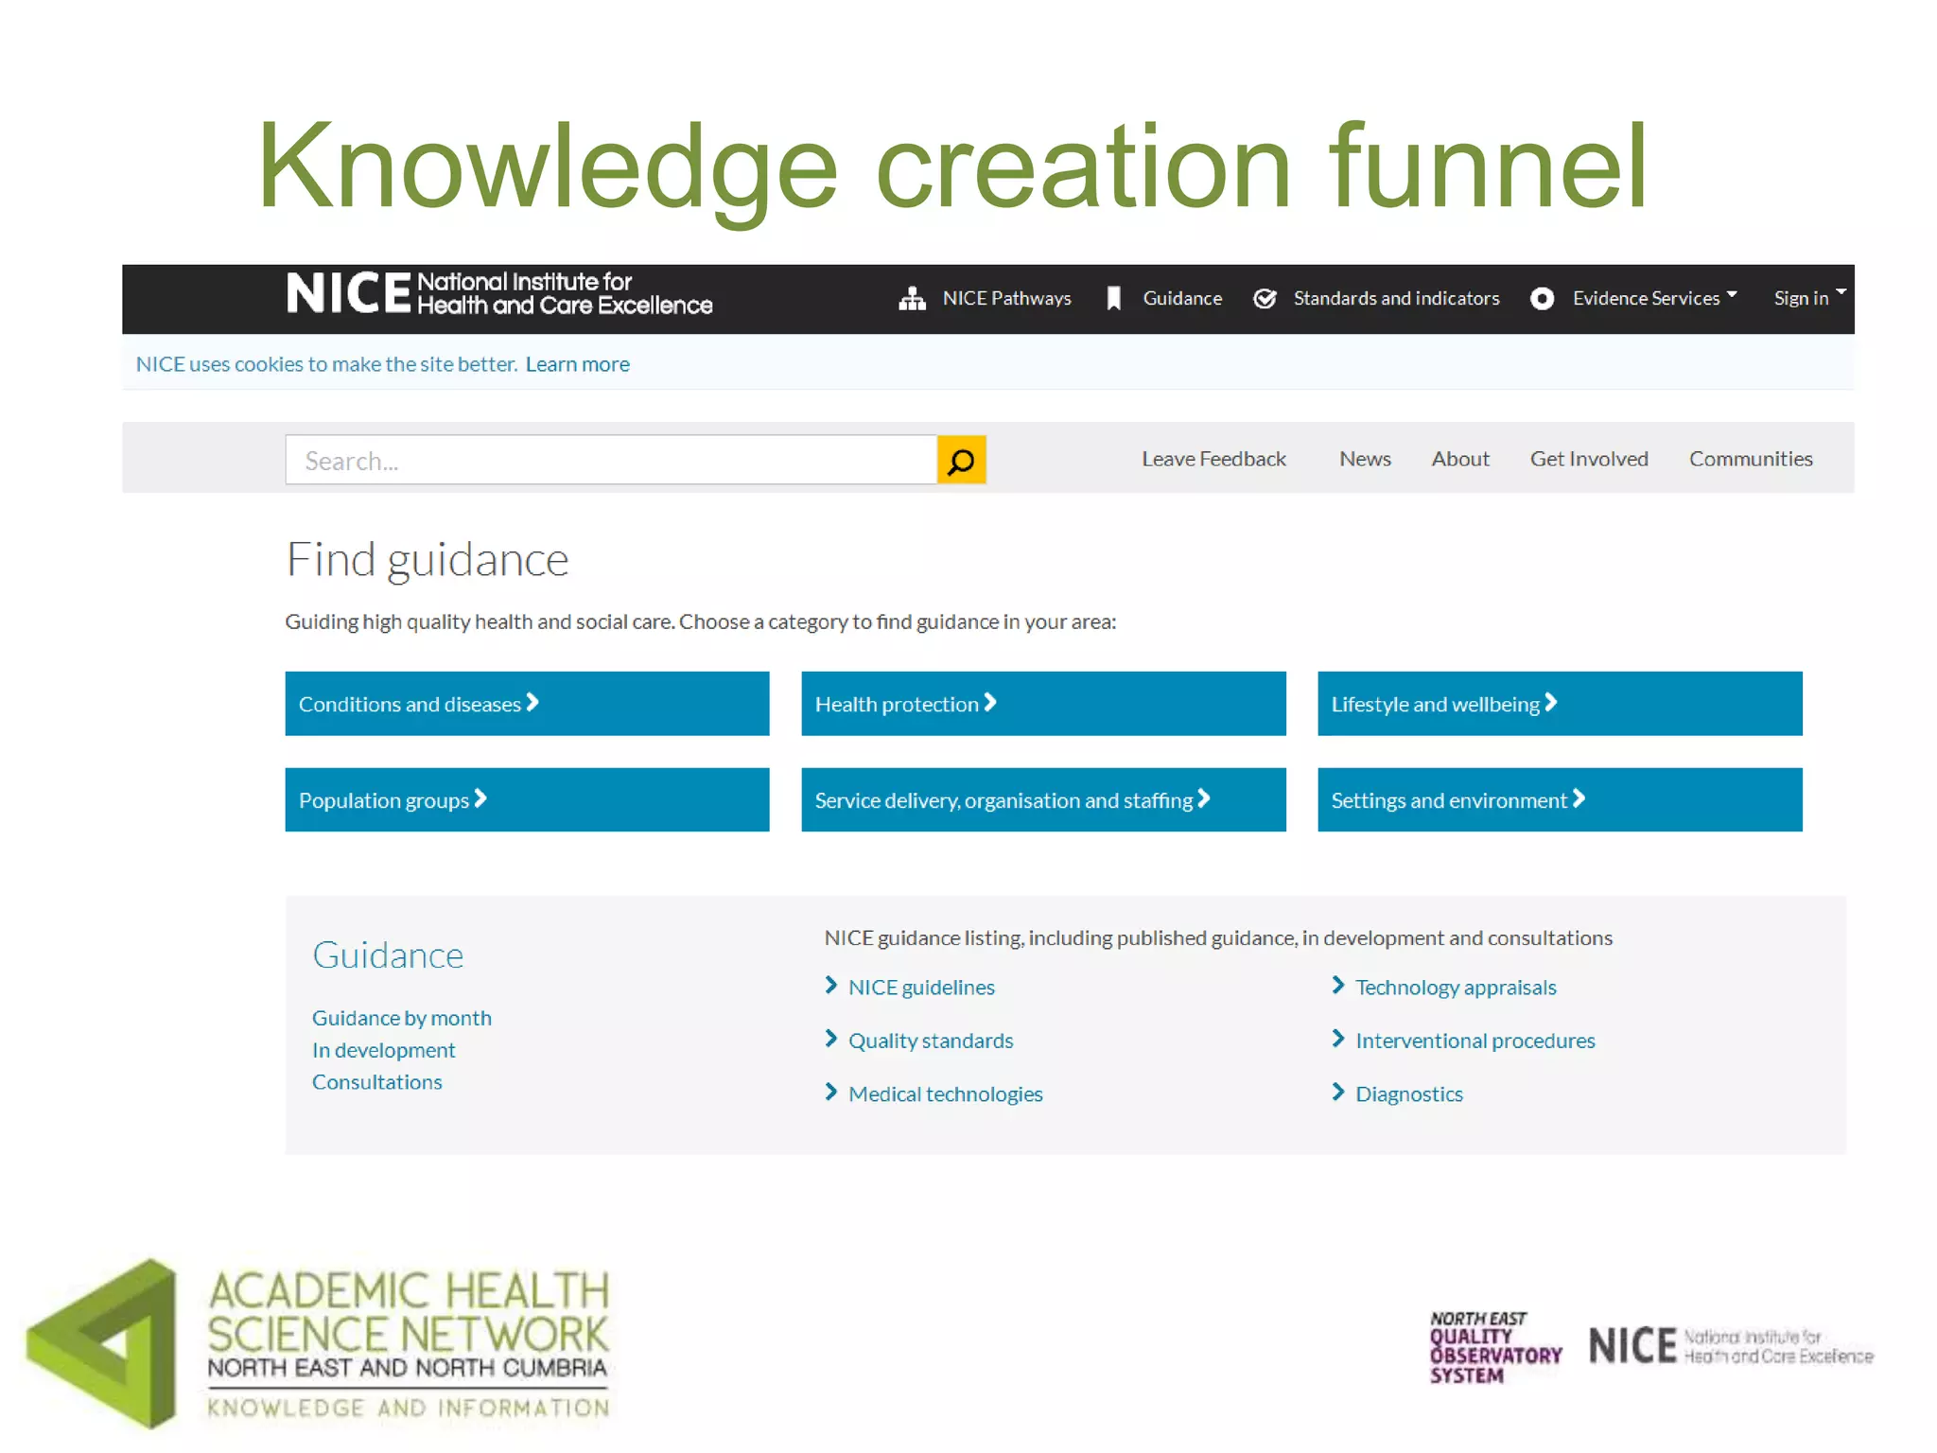Open Technology appraisals link

(1456, 987)
